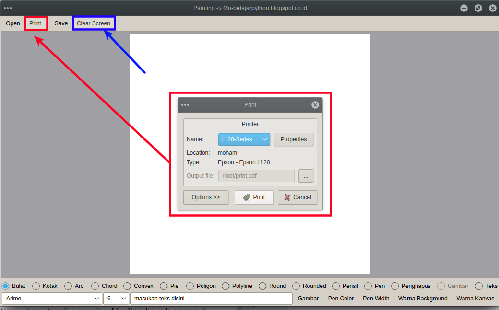Browse output file using the ... button
Screen dimensions: 499x310
pyautogui.click(x=306, y=176)
